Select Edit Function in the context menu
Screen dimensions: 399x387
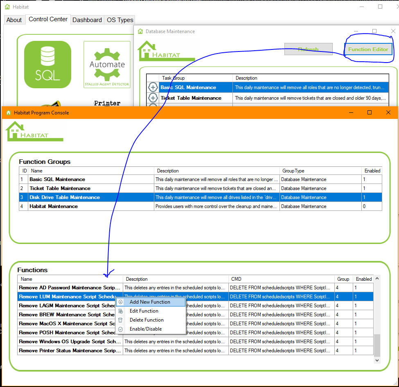click(144, 311)
